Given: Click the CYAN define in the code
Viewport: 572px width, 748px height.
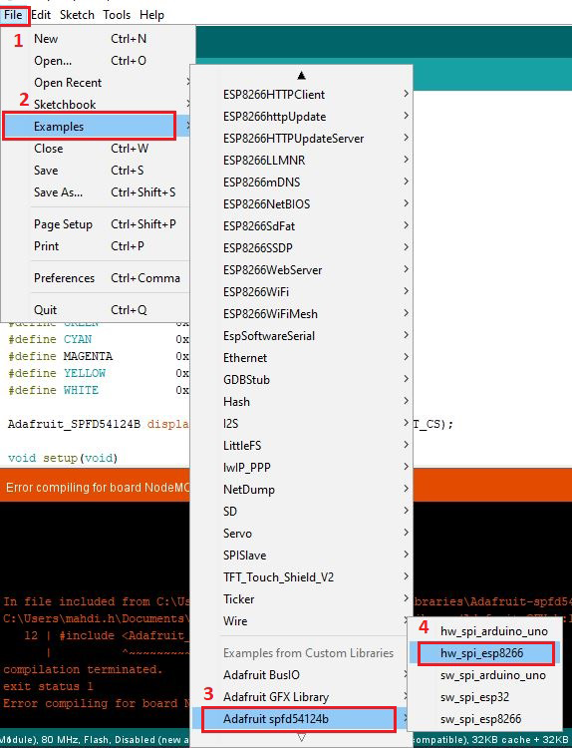Looking at the screenshot, I should tap(78, 339).
